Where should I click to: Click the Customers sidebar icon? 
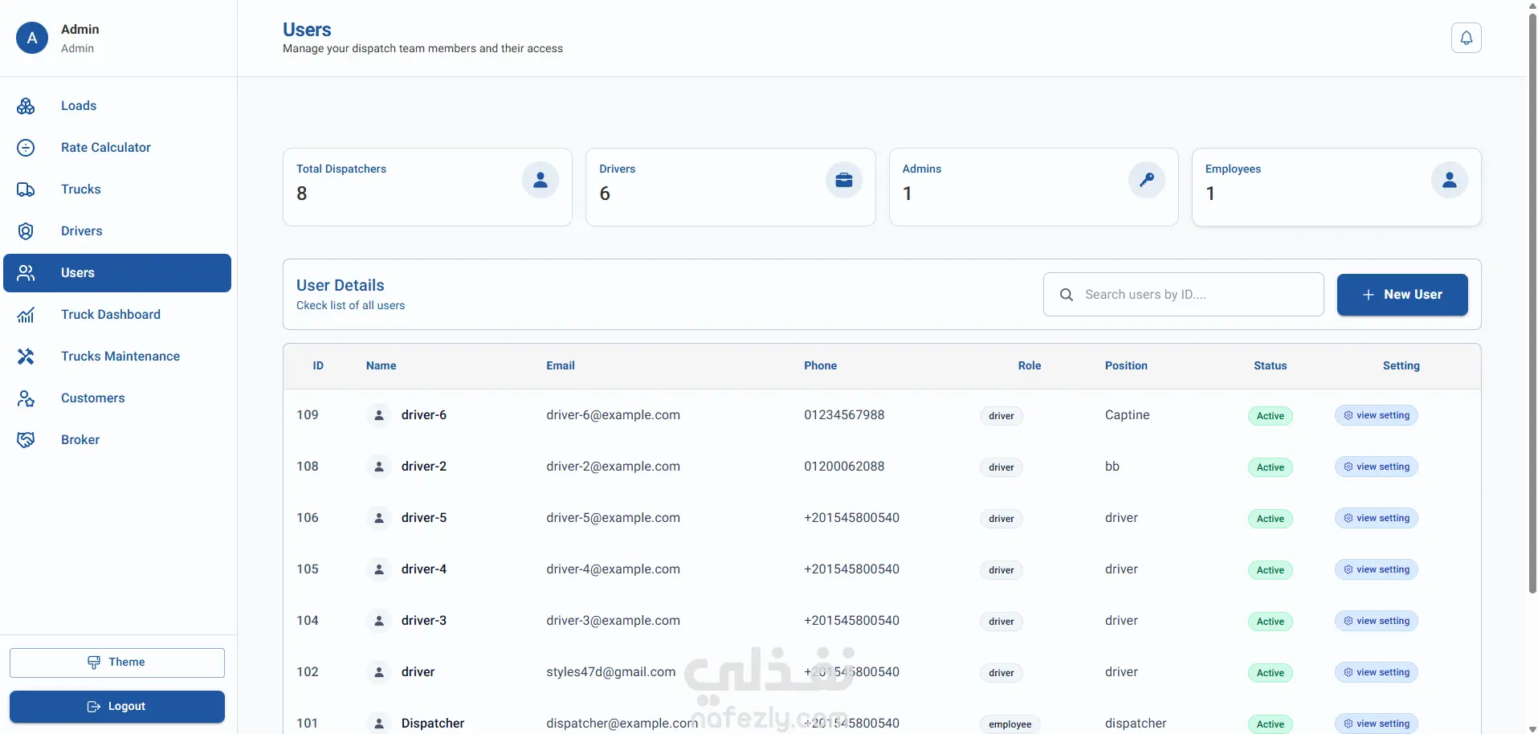(x=26, y=398)
